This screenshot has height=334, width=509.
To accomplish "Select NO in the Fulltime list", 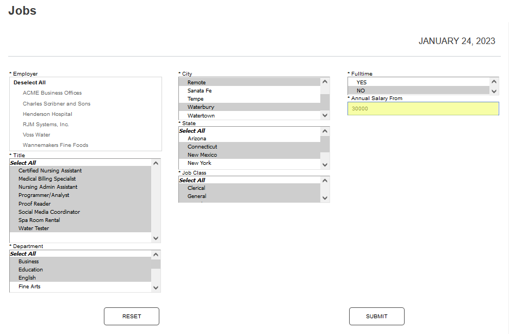I will click(361, 90).
